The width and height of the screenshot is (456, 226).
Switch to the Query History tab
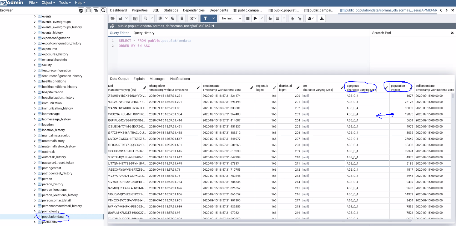click(144, 33)
